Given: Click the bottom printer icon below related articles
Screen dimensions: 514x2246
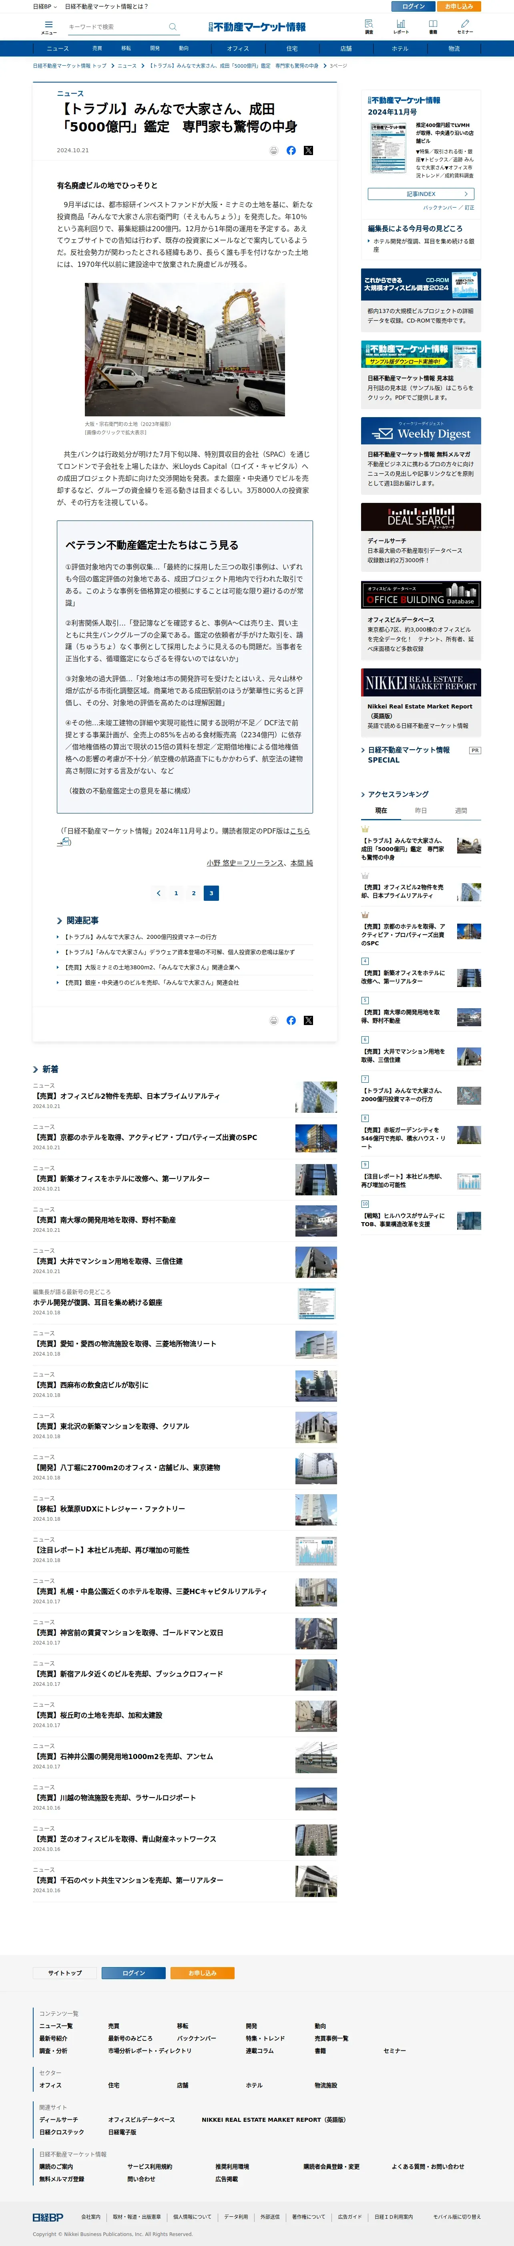Looking at the screenshot, I should click(x=273, y=1020).
